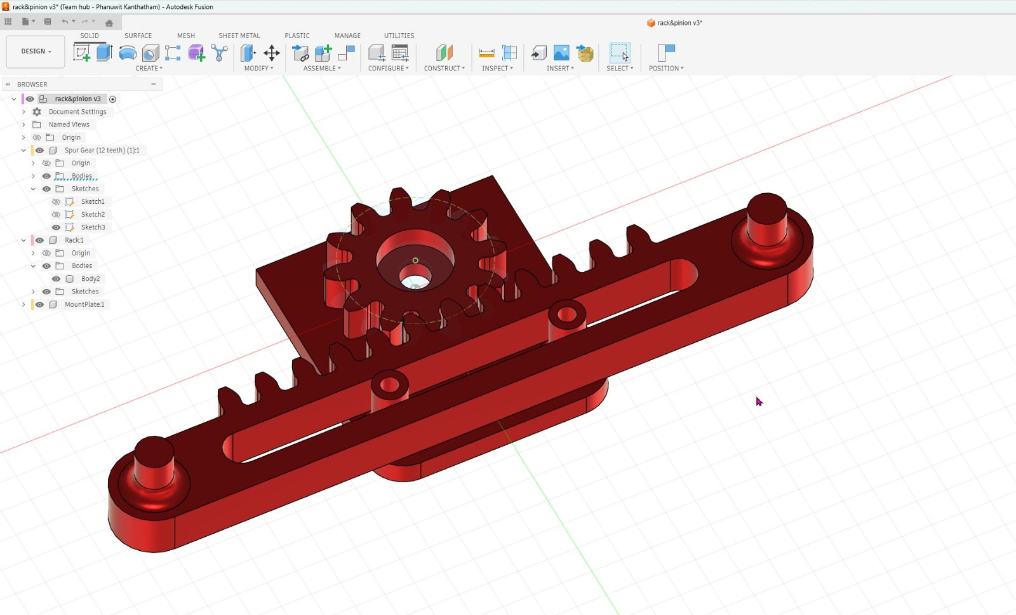Click the Insert Mesh icon
1016x615 pixels.
click(x=585, y=53)
